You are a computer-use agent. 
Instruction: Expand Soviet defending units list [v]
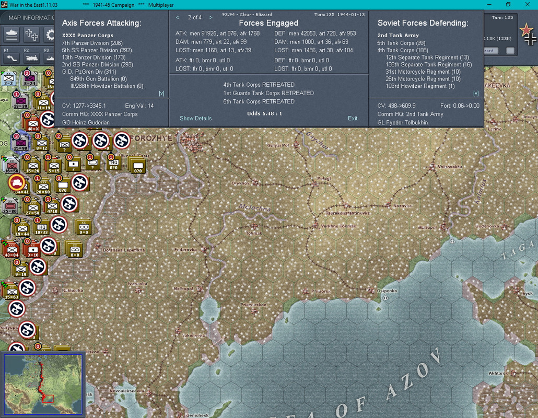tap(476, 94)
